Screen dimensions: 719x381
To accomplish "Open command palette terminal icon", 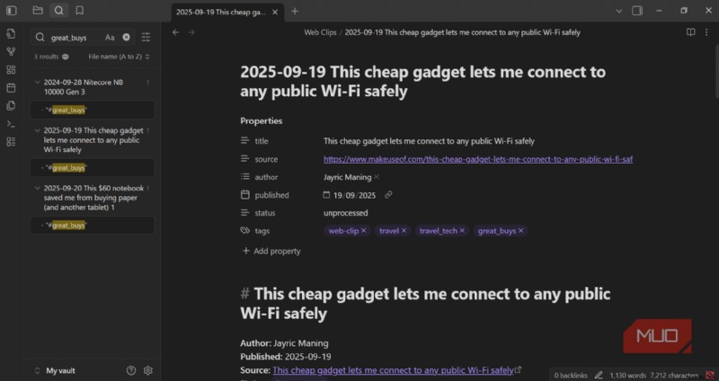I will coord(11,124).
